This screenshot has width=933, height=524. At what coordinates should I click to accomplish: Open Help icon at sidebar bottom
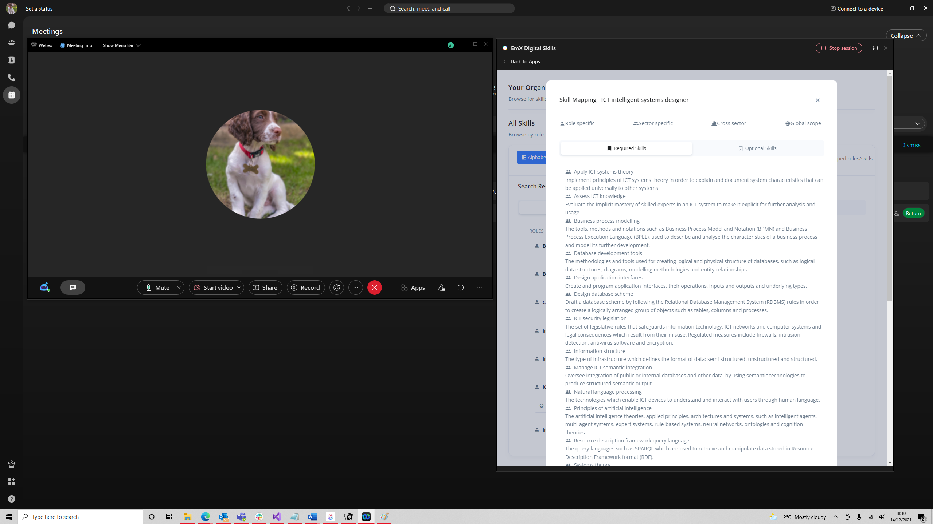(12, 499)
